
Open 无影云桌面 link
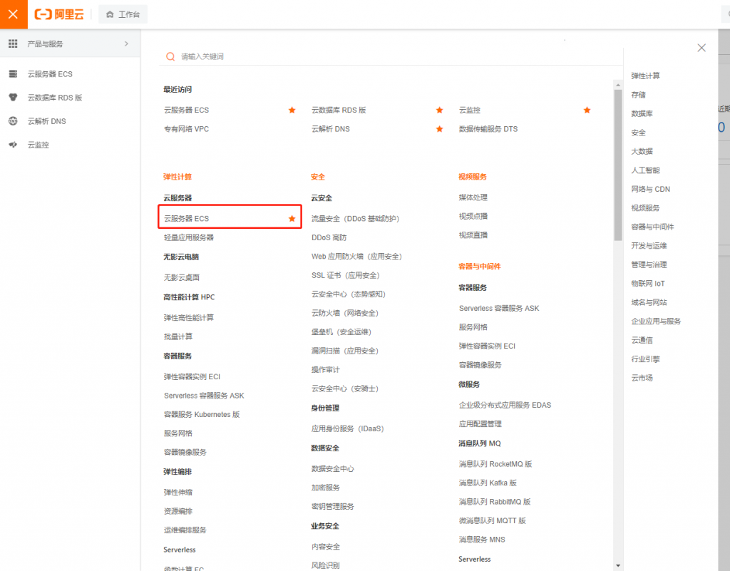pos(182,277)
